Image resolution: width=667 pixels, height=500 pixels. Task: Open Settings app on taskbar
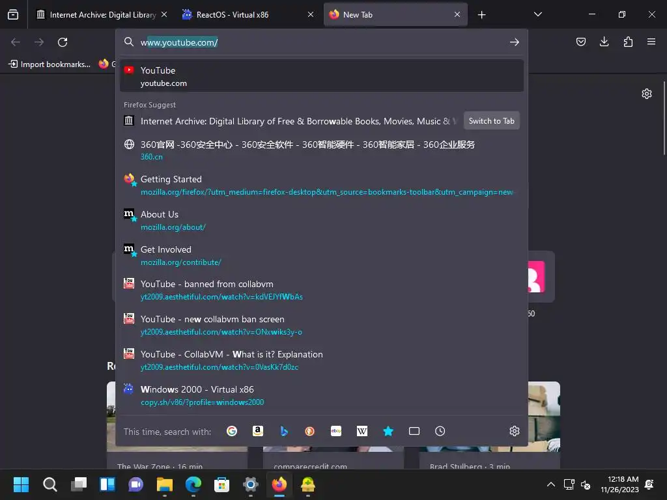(251, 484)
